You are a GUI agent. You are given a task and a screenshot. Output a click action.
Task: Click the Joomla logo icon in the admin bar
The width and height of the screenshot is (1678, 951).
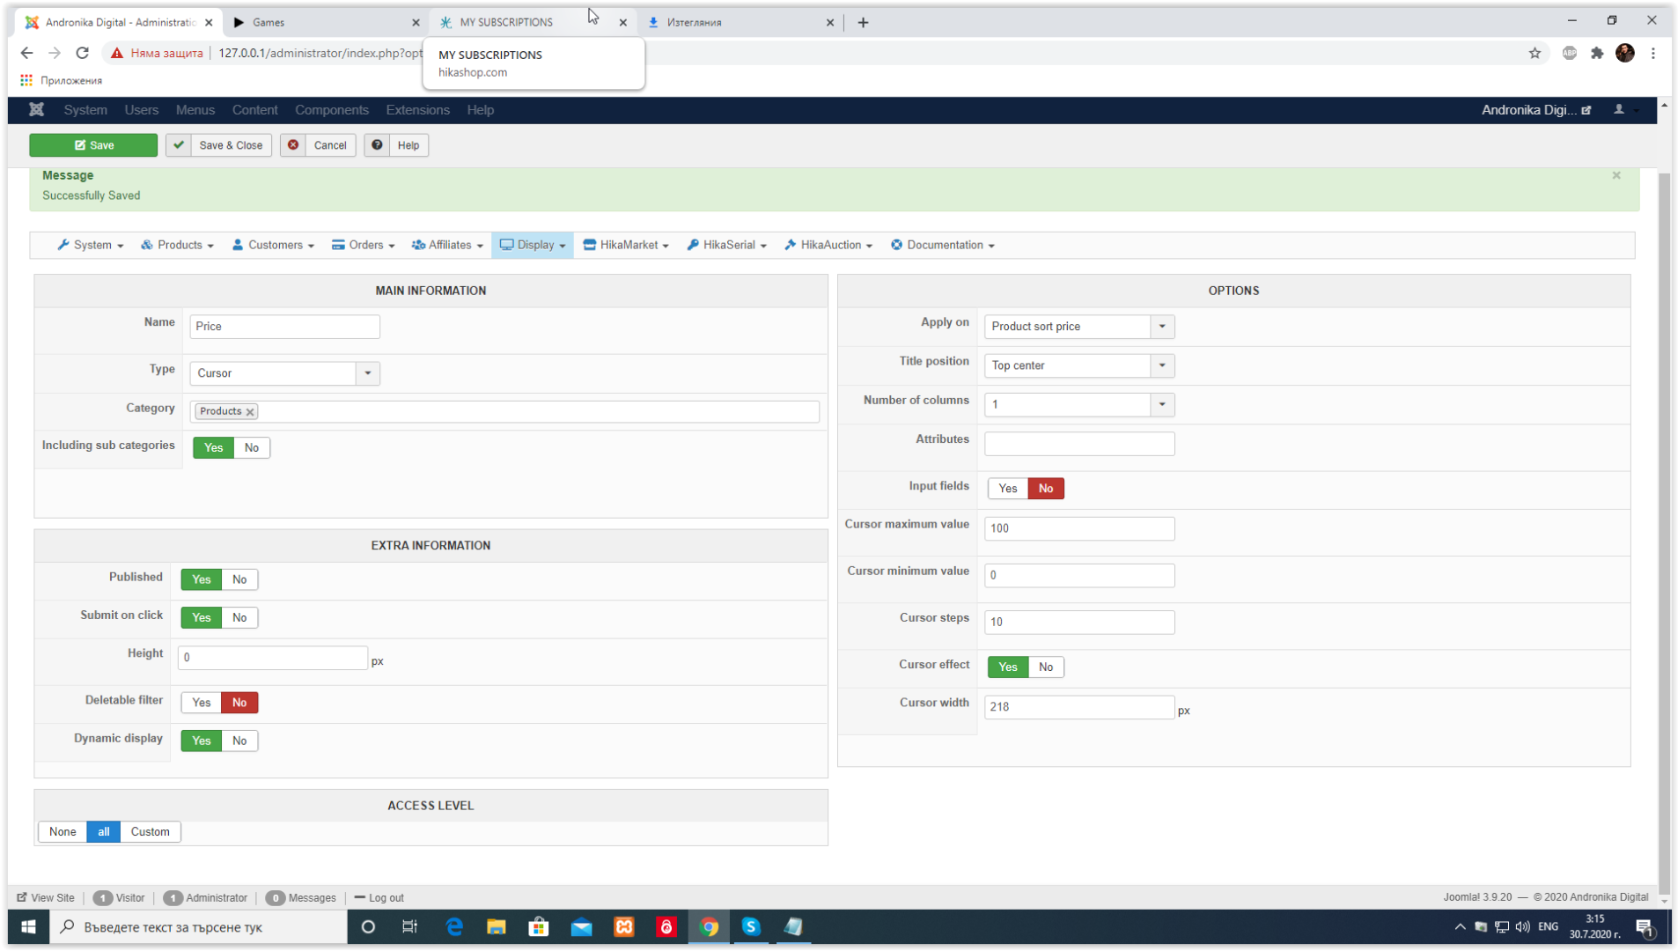36,109
